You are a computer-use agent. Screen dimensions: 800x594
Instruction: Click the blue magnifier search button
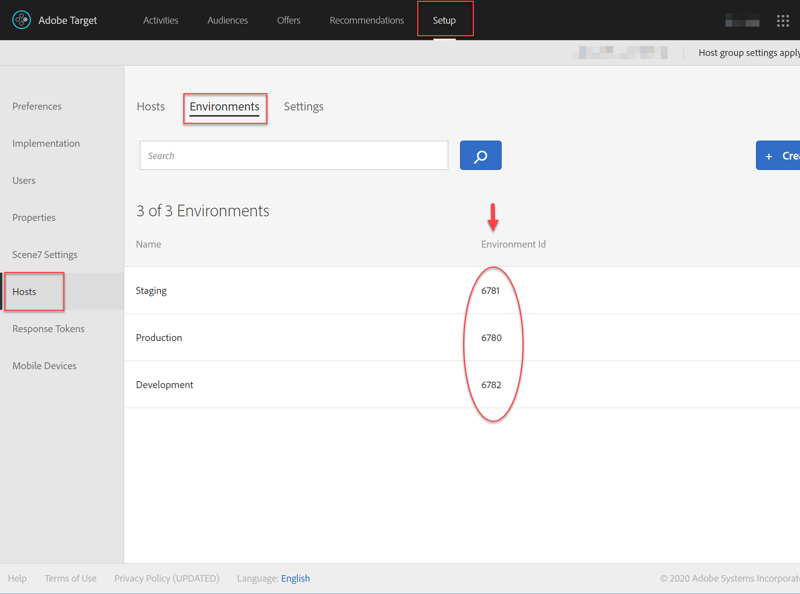pyautogui.click(x=480, y=155)
